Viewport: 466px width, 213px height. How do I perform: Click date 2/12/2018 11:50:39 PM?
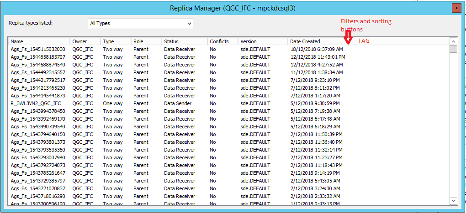pyautogui.click(x=317, y=134)
